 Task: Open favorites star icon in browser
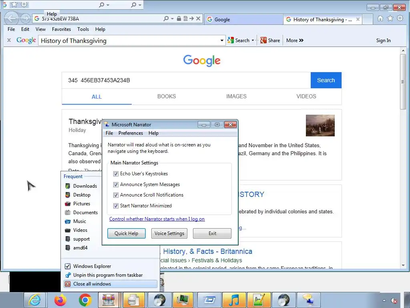click(x=390, y=18)
